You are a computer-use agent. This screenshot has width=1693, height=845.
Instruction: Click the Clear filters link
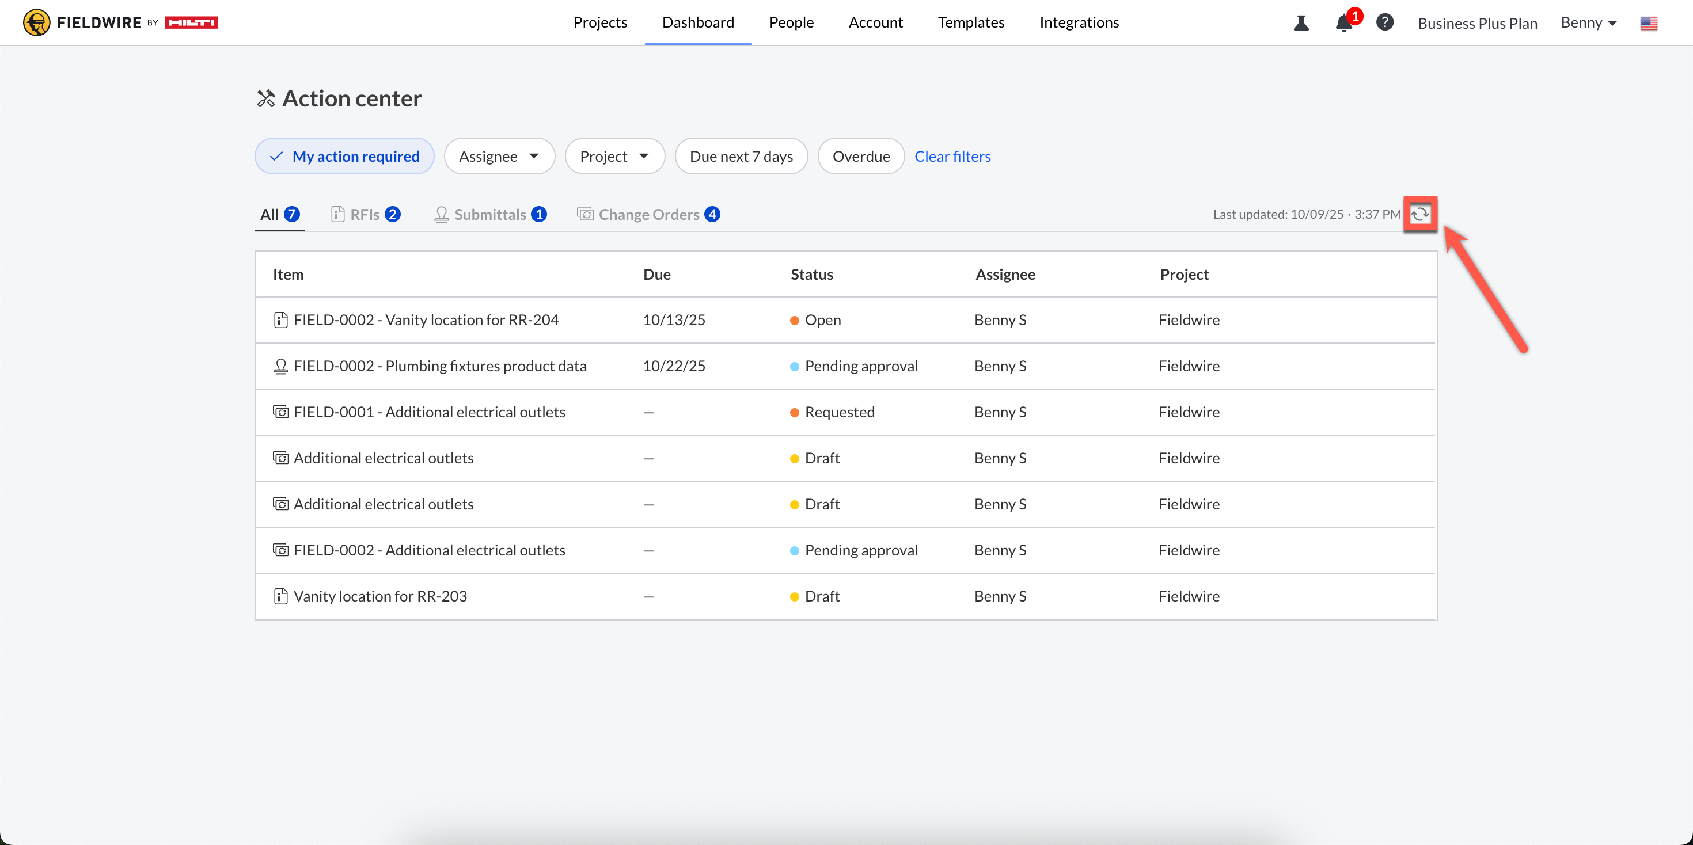(952, 157)
